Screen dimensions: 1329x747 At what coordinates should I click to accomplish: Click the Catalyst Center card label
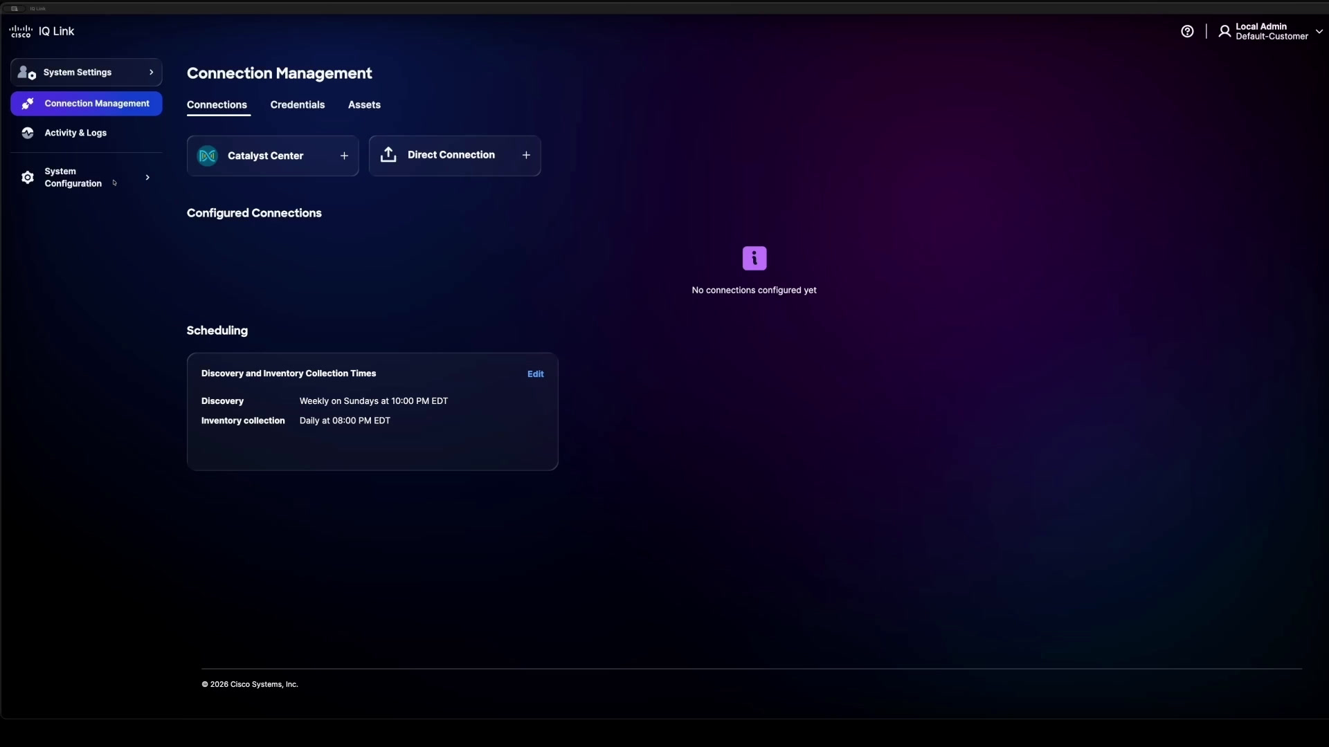[x=265, y=156]
